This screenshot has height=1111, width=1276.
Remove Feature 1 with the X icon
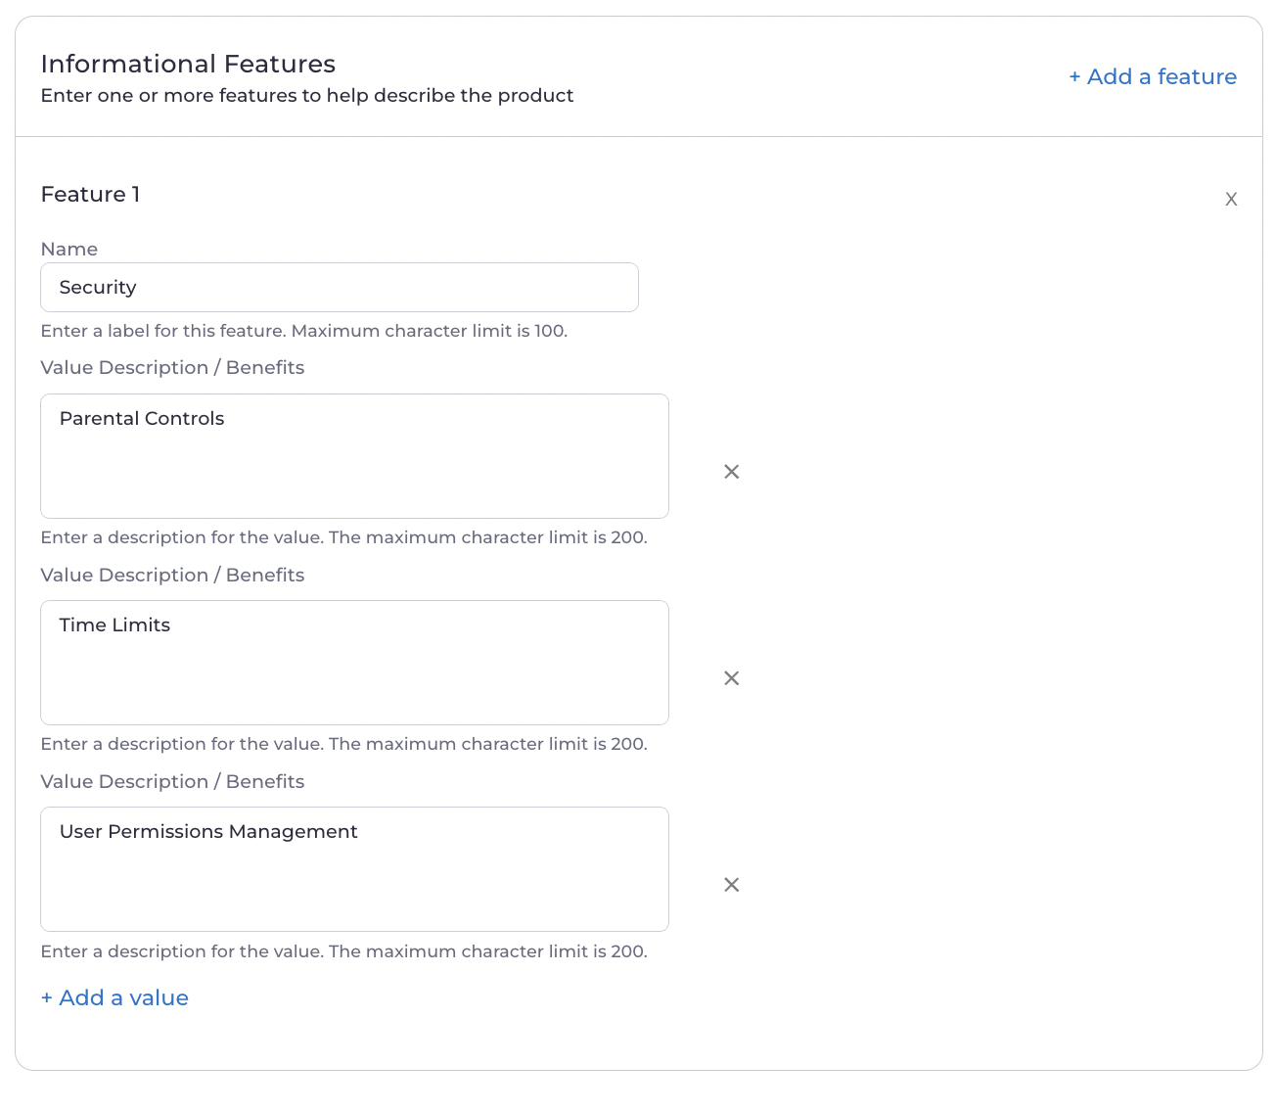pos(1231,200)
